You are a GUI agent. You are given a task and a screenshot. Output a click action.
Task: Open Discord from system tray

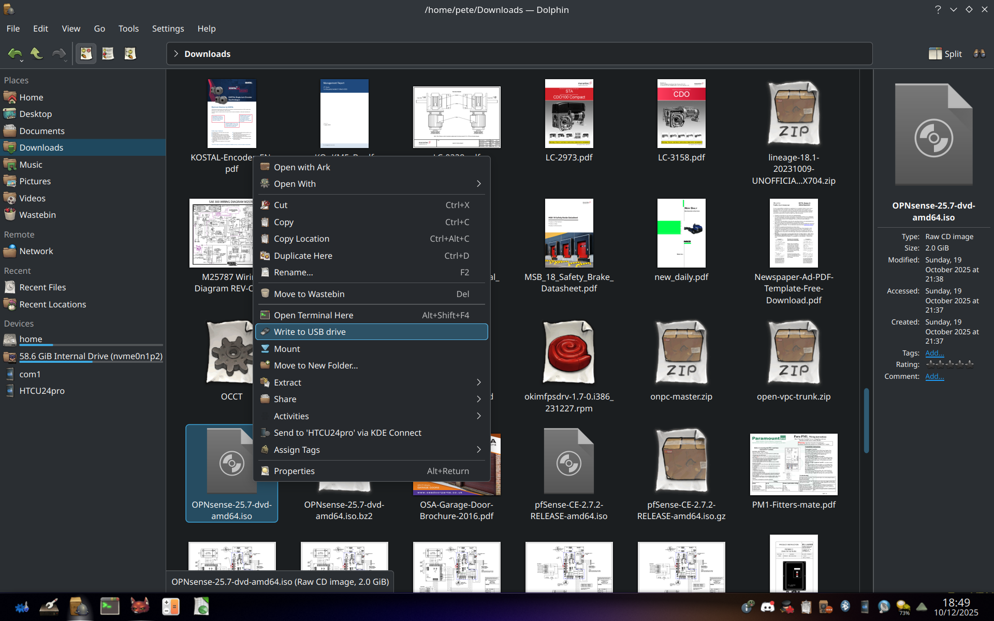(767, 607)
